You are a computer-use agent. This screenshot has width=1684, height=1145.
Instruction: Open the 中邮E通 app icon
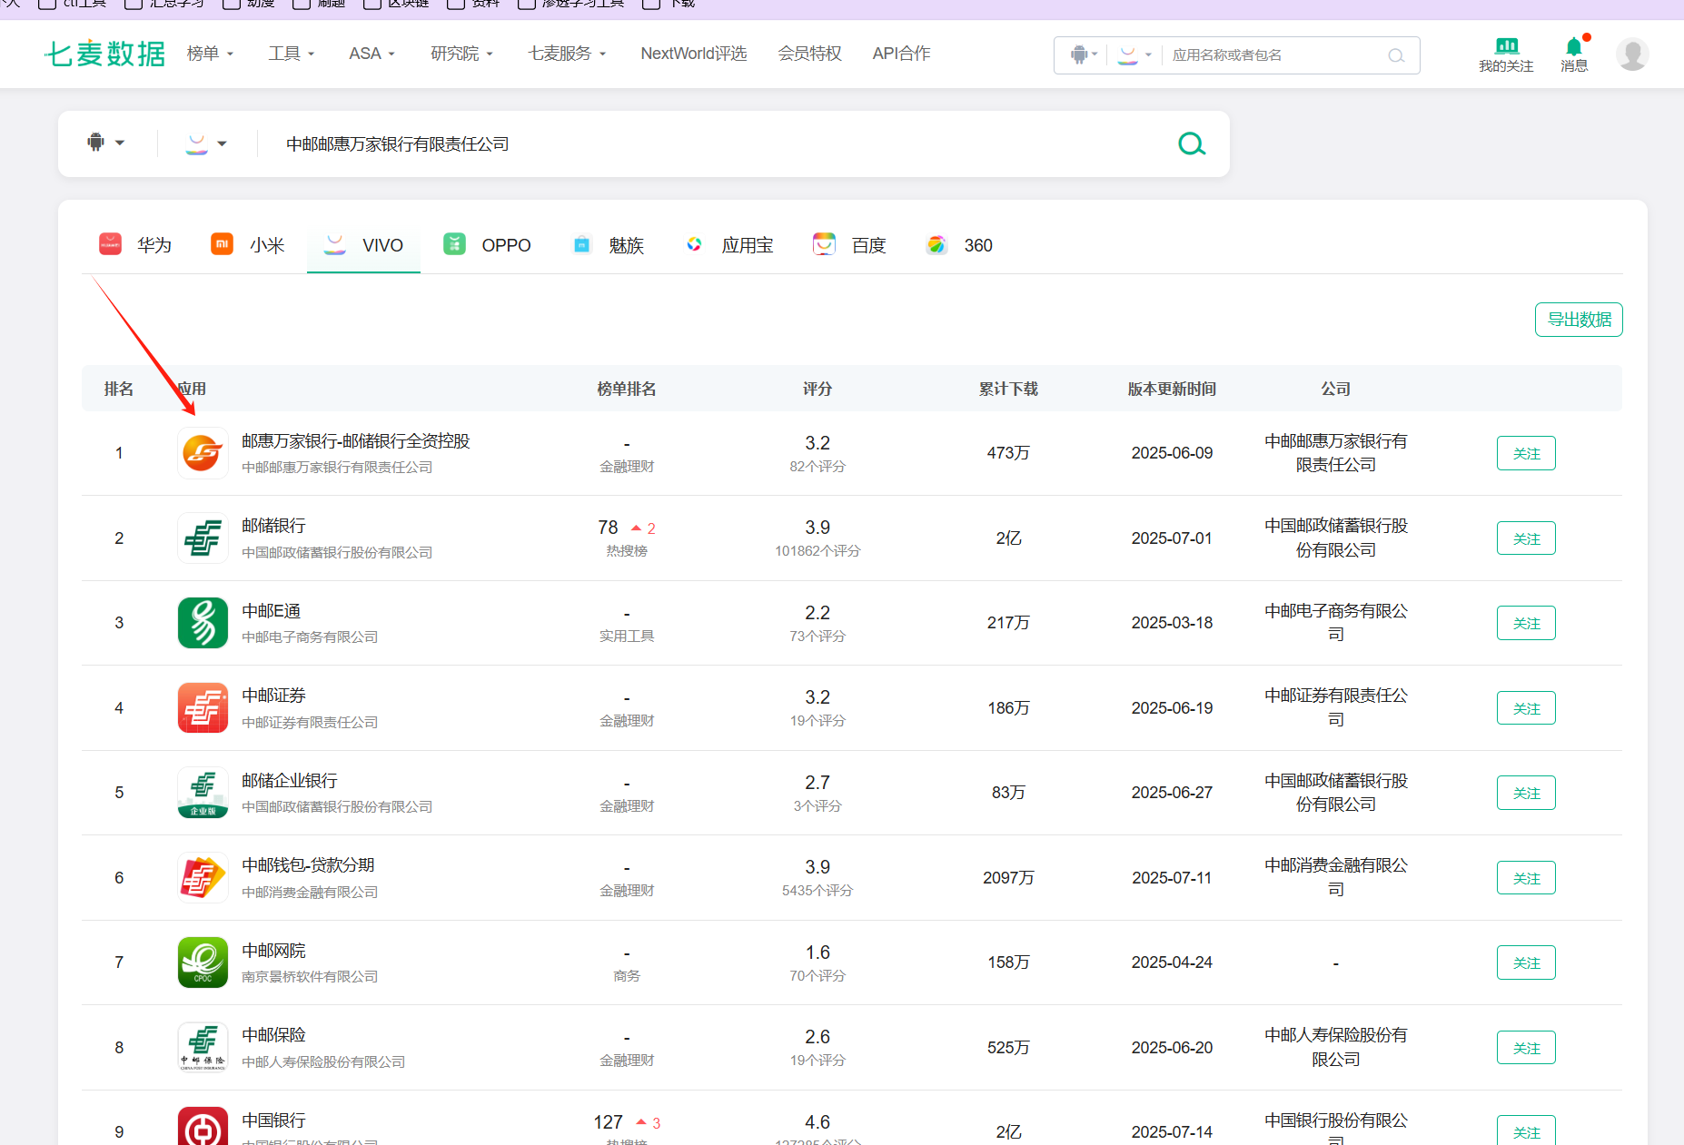click(x=203, y=623)
